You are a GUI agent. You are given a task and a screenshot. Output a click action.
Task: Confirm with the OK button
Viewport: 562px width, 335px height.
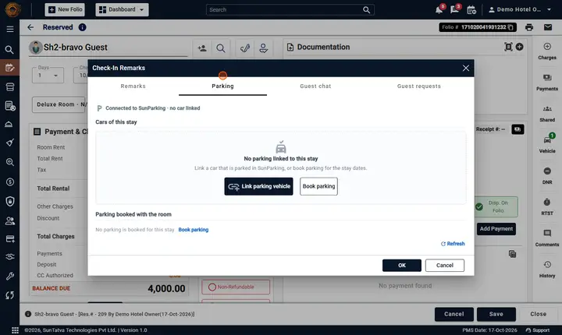(x=402, y=265)
